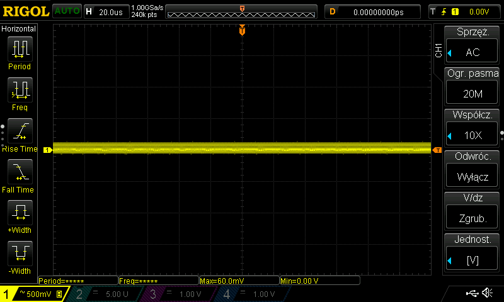The height and width of the screenshot is (302, 504).
Task: Click the orange trigger level marker on right edge
Action: 437,150
